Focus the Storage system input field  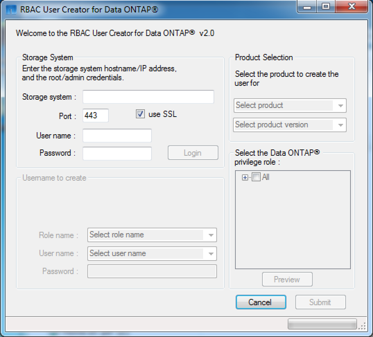(148, 97)
